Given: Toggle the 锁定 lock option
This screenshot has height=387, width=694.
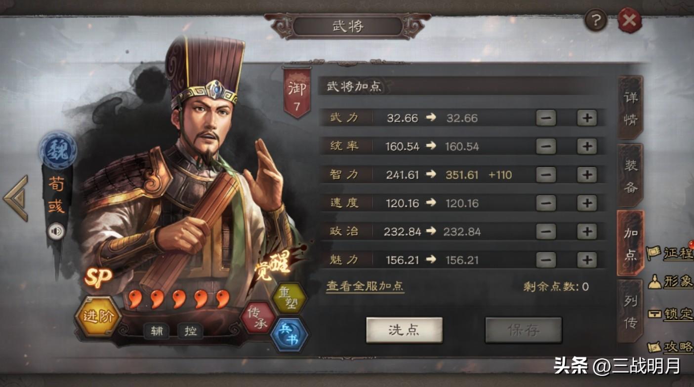Looking at the screenshot, I should (x=671, y=314).
